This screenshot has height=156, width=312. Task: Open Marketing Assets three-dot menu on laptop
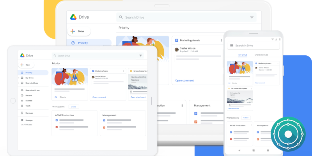tap(221, 41)
